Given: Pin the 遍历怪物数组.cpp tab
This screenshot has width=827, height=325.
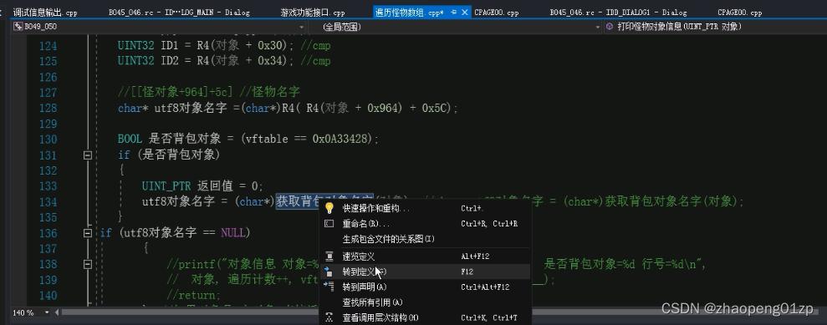Looking at the screenshot, I should point(453,13).
